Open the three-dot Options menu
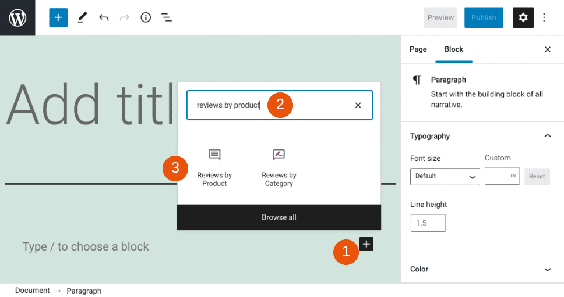The image size is (564, 297). pyautogui.click(x=544, y=17)
